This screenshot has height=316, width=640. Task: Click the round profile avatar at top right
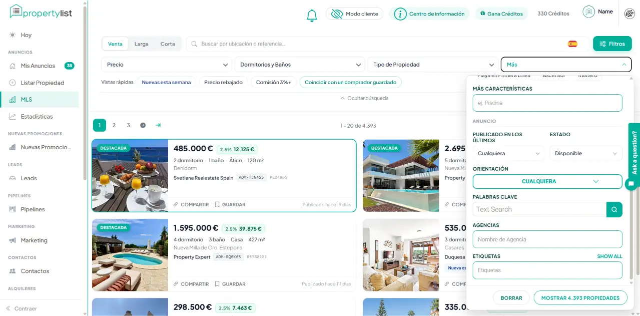coord(629,14)
